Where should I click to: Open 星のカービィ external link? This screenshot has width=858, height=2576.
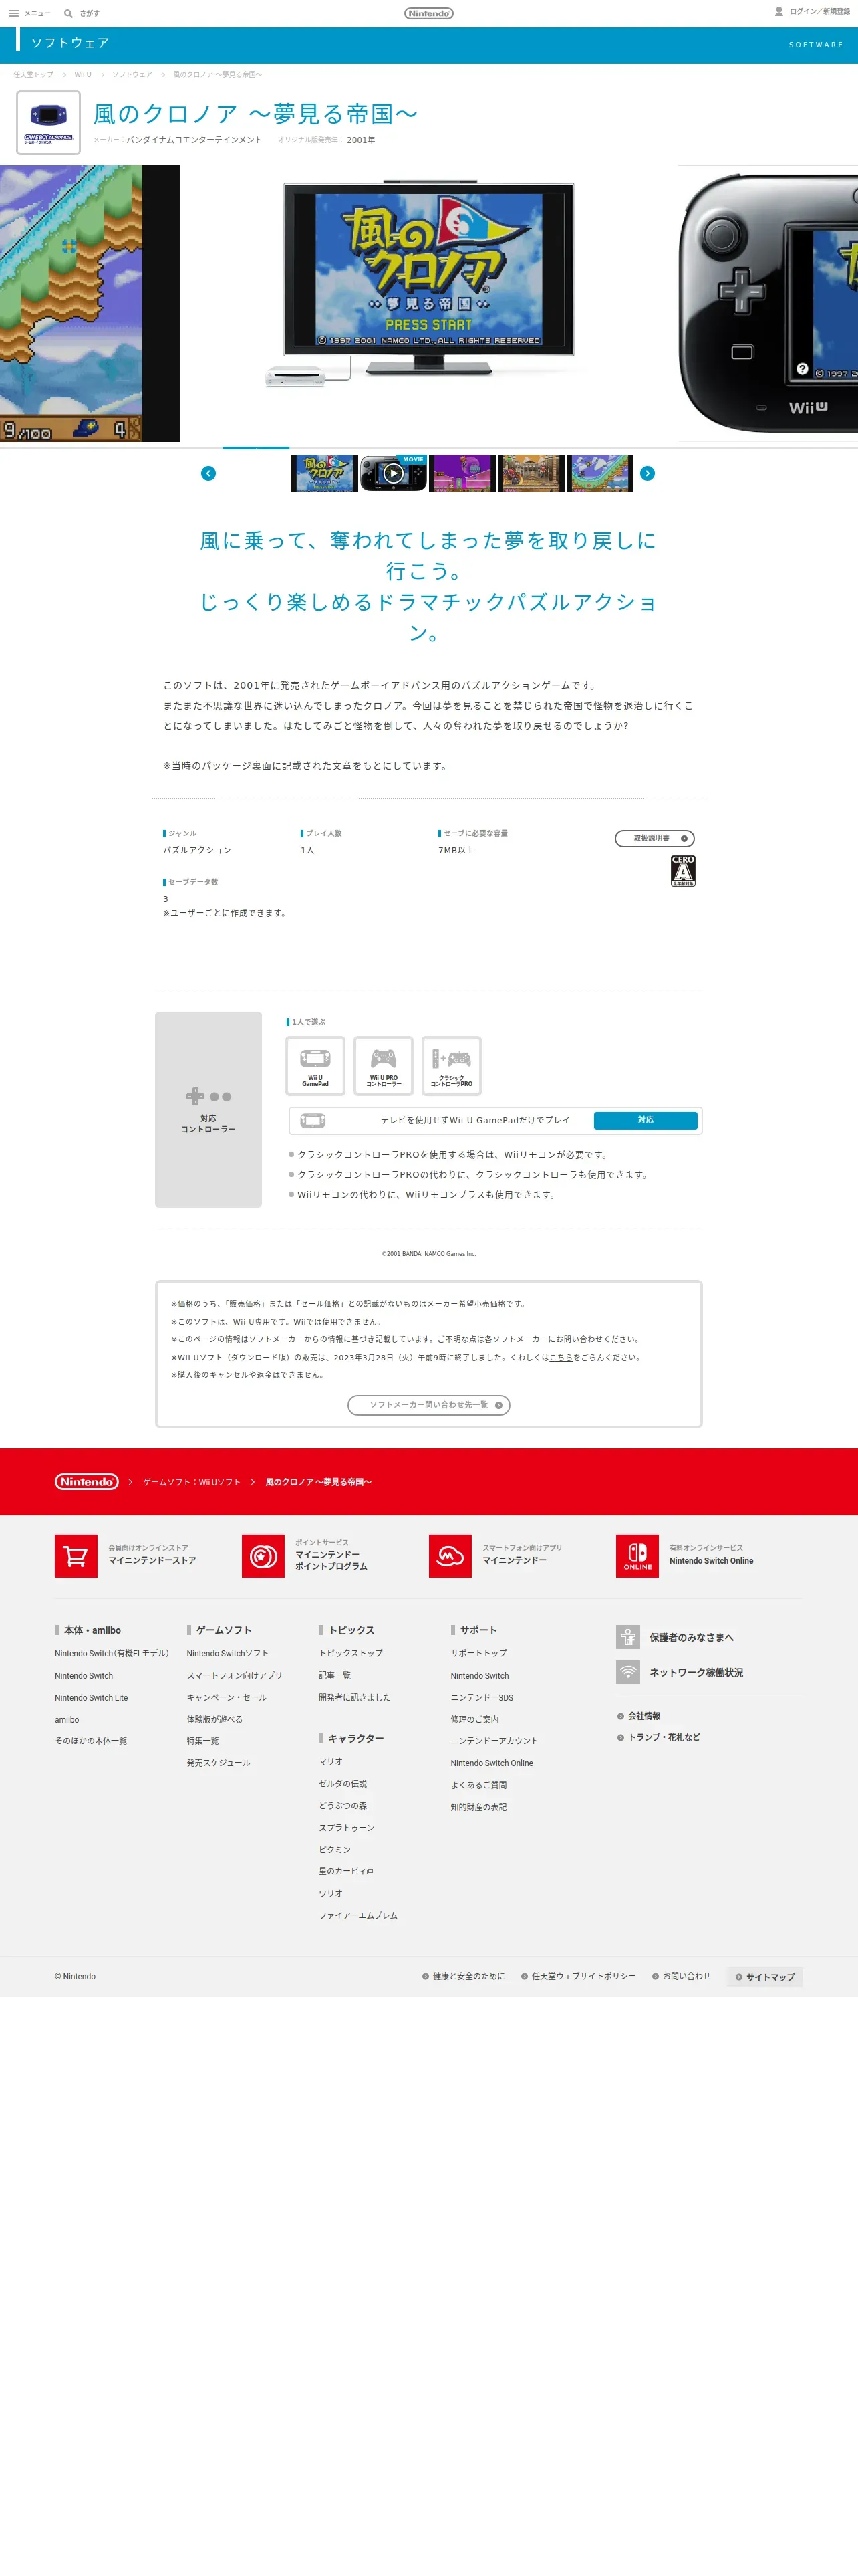point(345,1871)
